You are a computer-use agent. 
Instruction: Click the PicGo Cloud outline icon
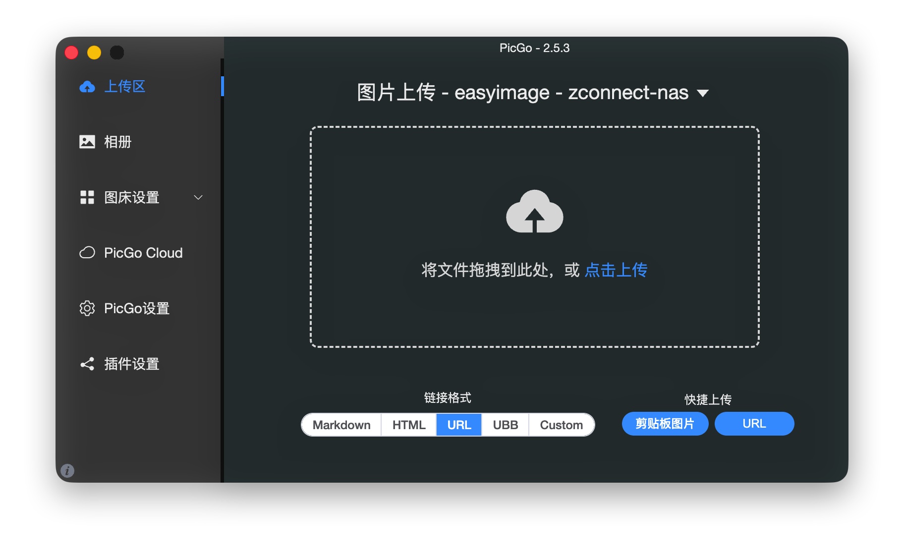[x=87, y=253]
